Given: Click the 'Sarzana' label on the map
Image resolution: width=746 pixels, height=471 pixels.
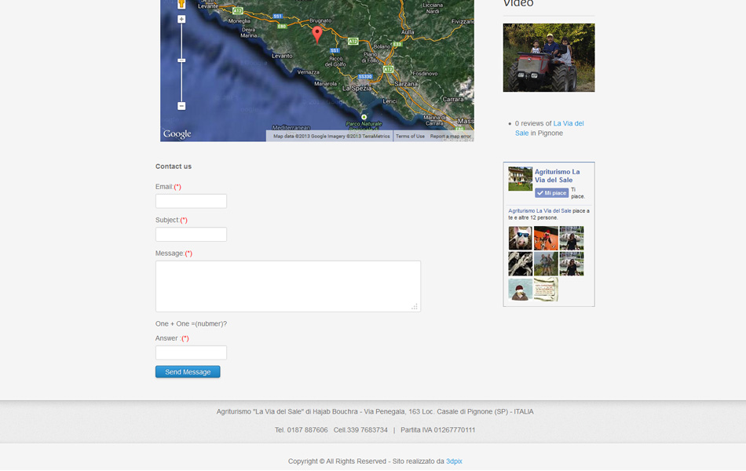Looking at the screenshot, I should click(406, 84).
